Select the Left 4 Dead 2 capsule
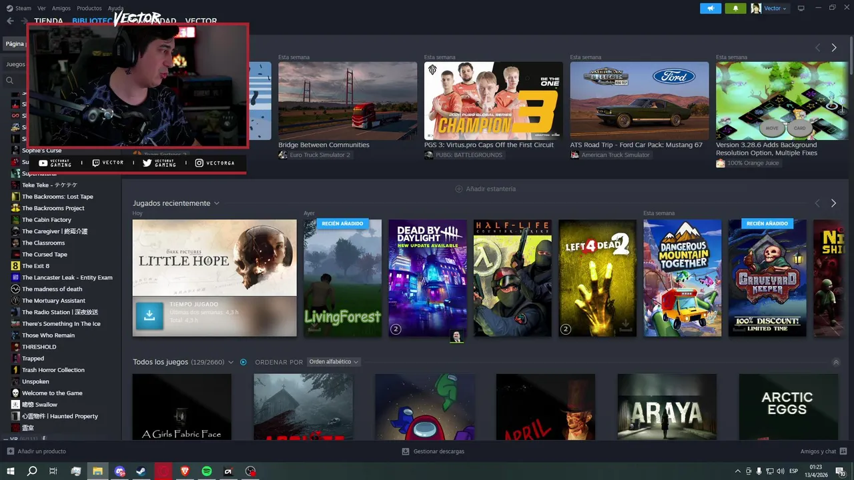Image resolution: width=854 pixels, height=480 pixels. point(597,278)
